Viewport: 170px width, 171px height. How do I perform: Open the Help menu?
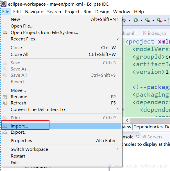(139, 12)
